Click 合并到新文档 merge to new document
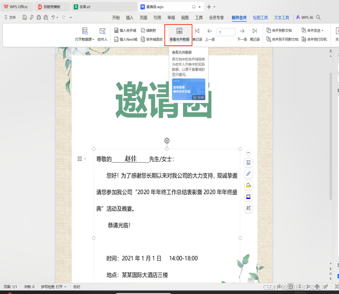Screen dimensions: 339x294 pyautogui.click(x=279, y=30)
